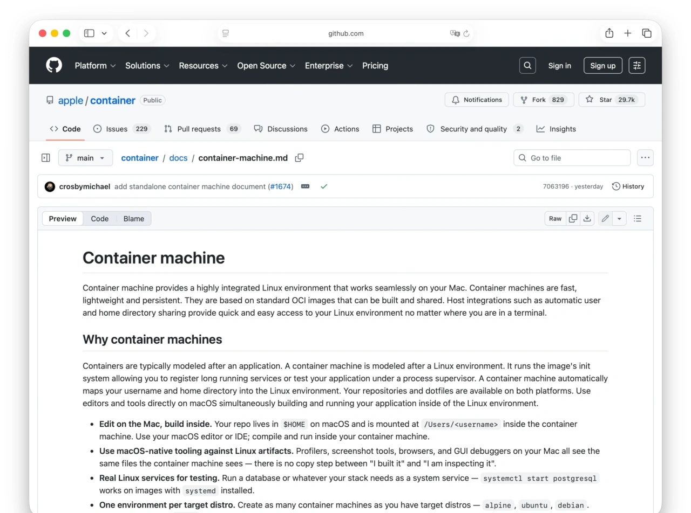Edit this file with the pencil icon

[605, 218]
